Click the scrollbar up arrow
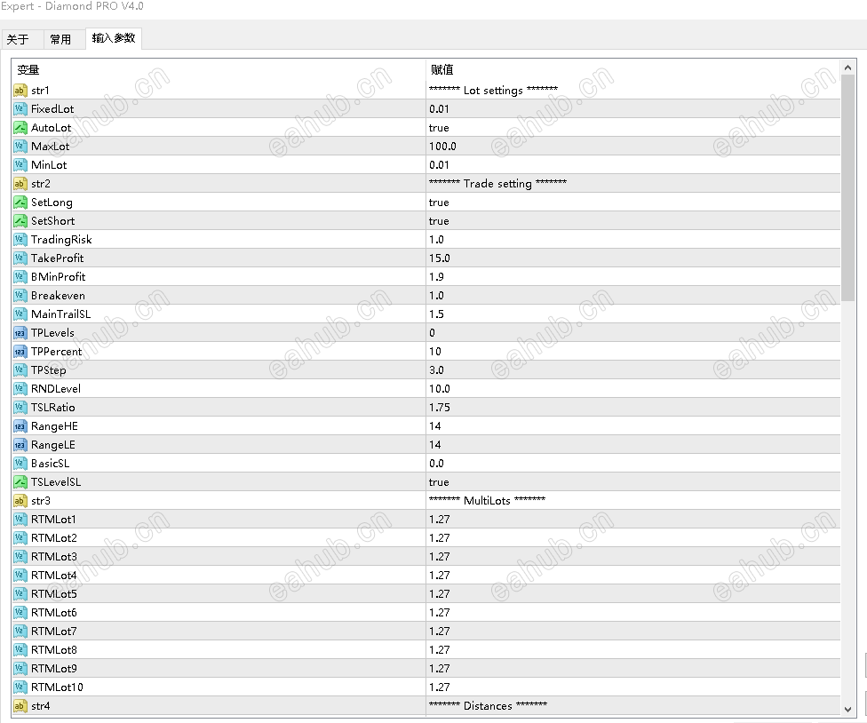This screenshot has height=723, width=867. (x=848, y=68)
